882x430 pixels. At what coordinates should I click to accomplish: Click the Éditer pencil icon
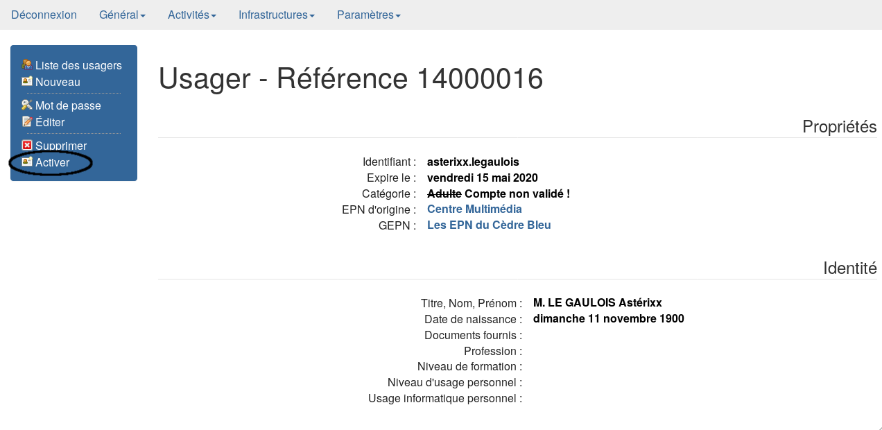click(x=27, y=121)
